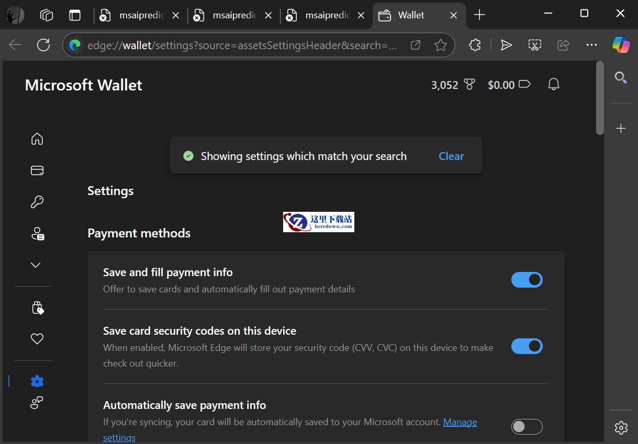Open the Edge sidebar search icon

pos(621,78)
